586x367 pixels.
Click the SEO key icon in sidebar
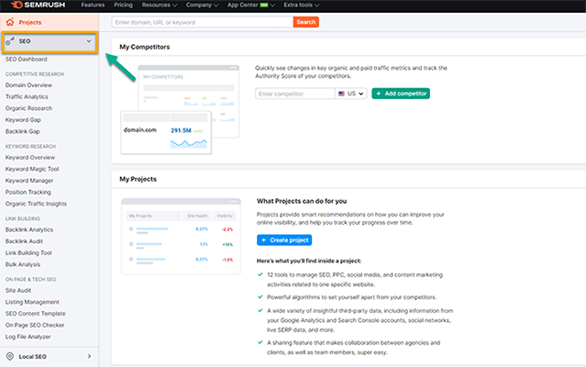pyautogui.click(x=10, y=41)
